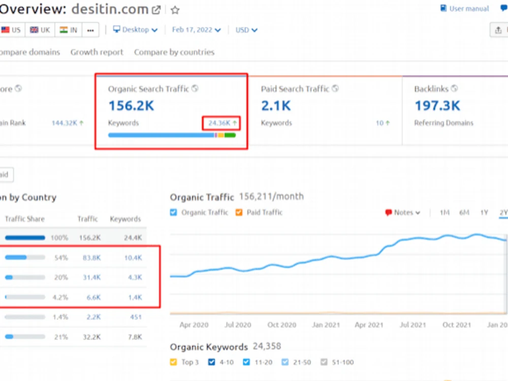Open the Desktop device dropdown
Image resolution: width=508 pixels, height=381 pixels.
(135, 30)
